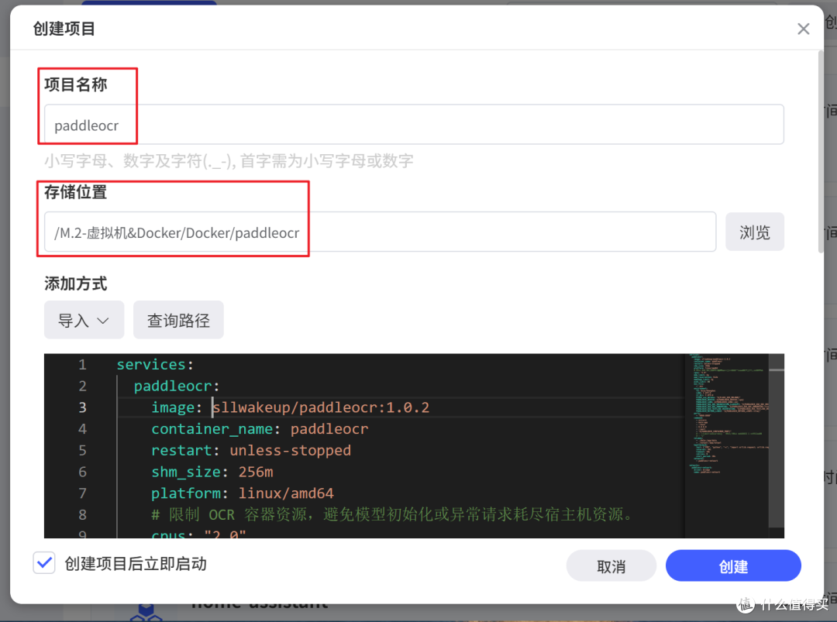Click line number 5 in the editor gutter
The width and height of the screenshot is (837, 622).
(x=82, y=450)
